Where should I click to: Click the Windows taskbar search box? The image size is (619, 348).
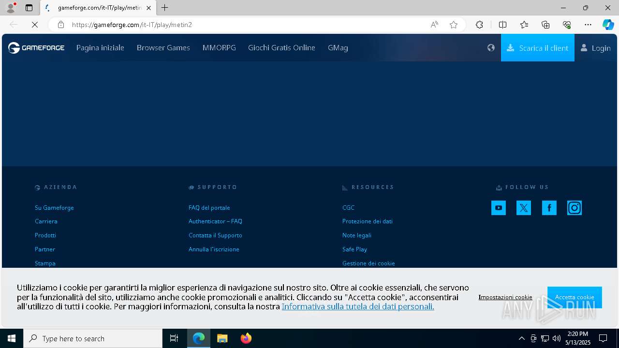click(x=93, y=338)
